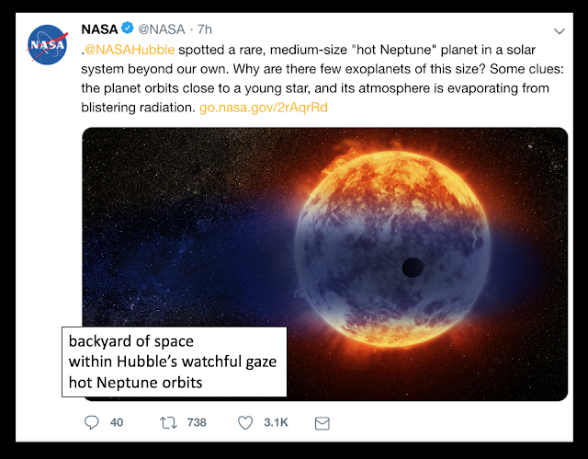Retweet with the circular arrows icon
Image resolution: width=588 pixels, height=459 pixels.
click(x=168, y=423)
